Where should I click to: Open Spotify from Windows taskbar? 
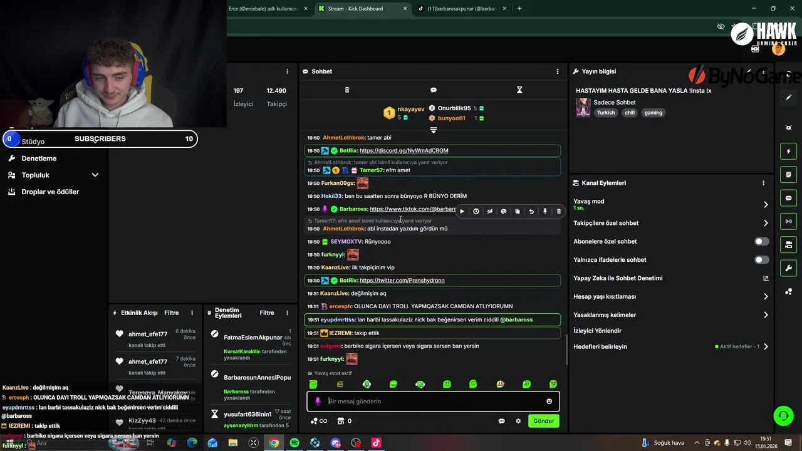tap(294, 443)
